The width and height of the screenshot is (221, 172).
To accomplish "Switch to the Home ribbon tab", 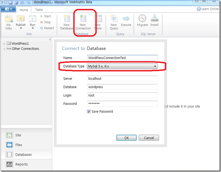I will pos(24,10).
